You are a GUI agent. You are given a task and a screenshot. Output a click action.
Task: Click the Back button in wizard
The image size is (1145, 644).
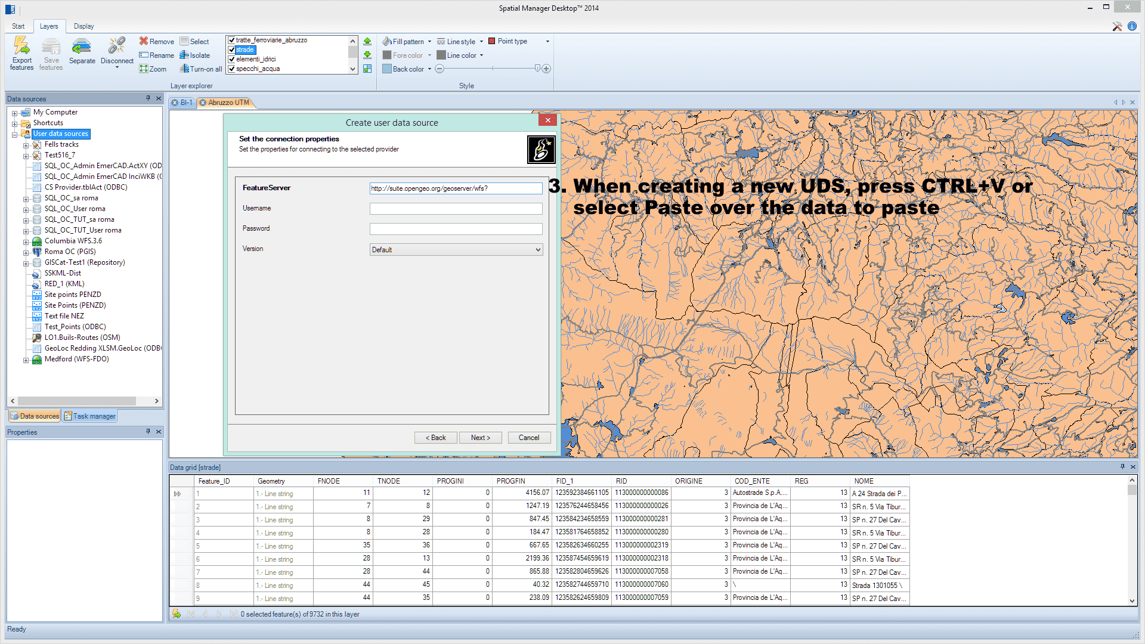pyautogui.click(x=436, y=437)
